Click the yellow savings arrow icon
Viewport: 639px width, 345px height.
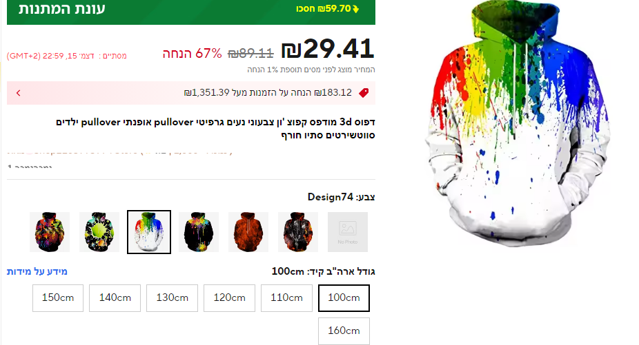(356, 9)
